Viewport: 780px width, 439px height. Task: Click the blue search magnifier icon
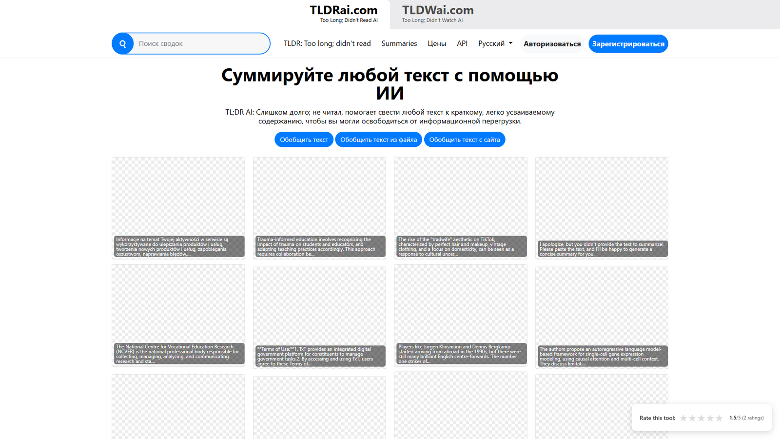[x=123, y=44]
